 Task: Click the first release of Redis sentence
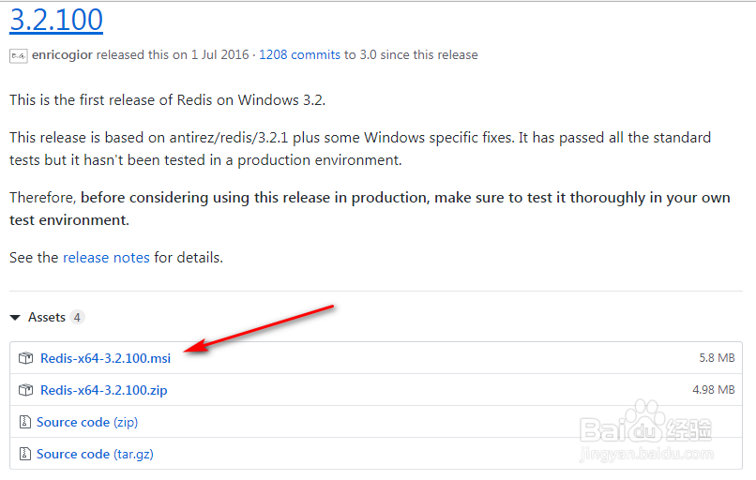(167, 100)
